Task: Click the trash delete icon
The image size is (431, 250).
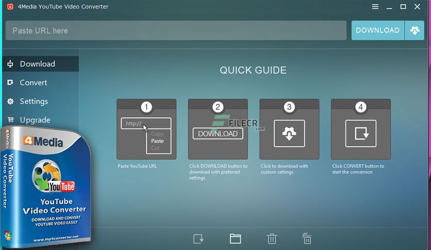Action: click(272, 239)
